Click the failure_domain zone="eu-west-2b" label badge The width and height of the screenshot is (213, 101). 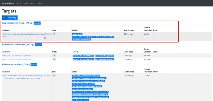point(90,95)
